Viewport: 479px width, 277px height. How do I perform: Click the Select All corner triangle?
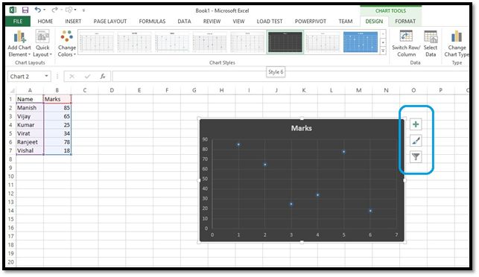click(x=12, y=90)
